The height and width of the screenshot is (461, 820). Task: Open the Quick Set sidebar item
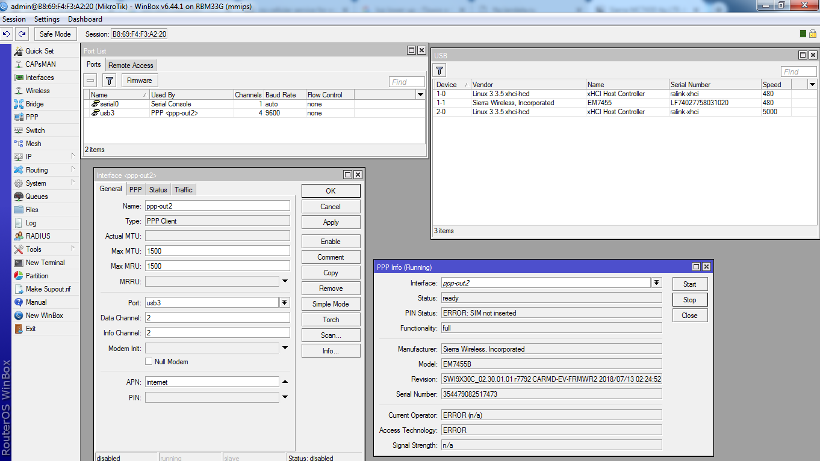39,51
